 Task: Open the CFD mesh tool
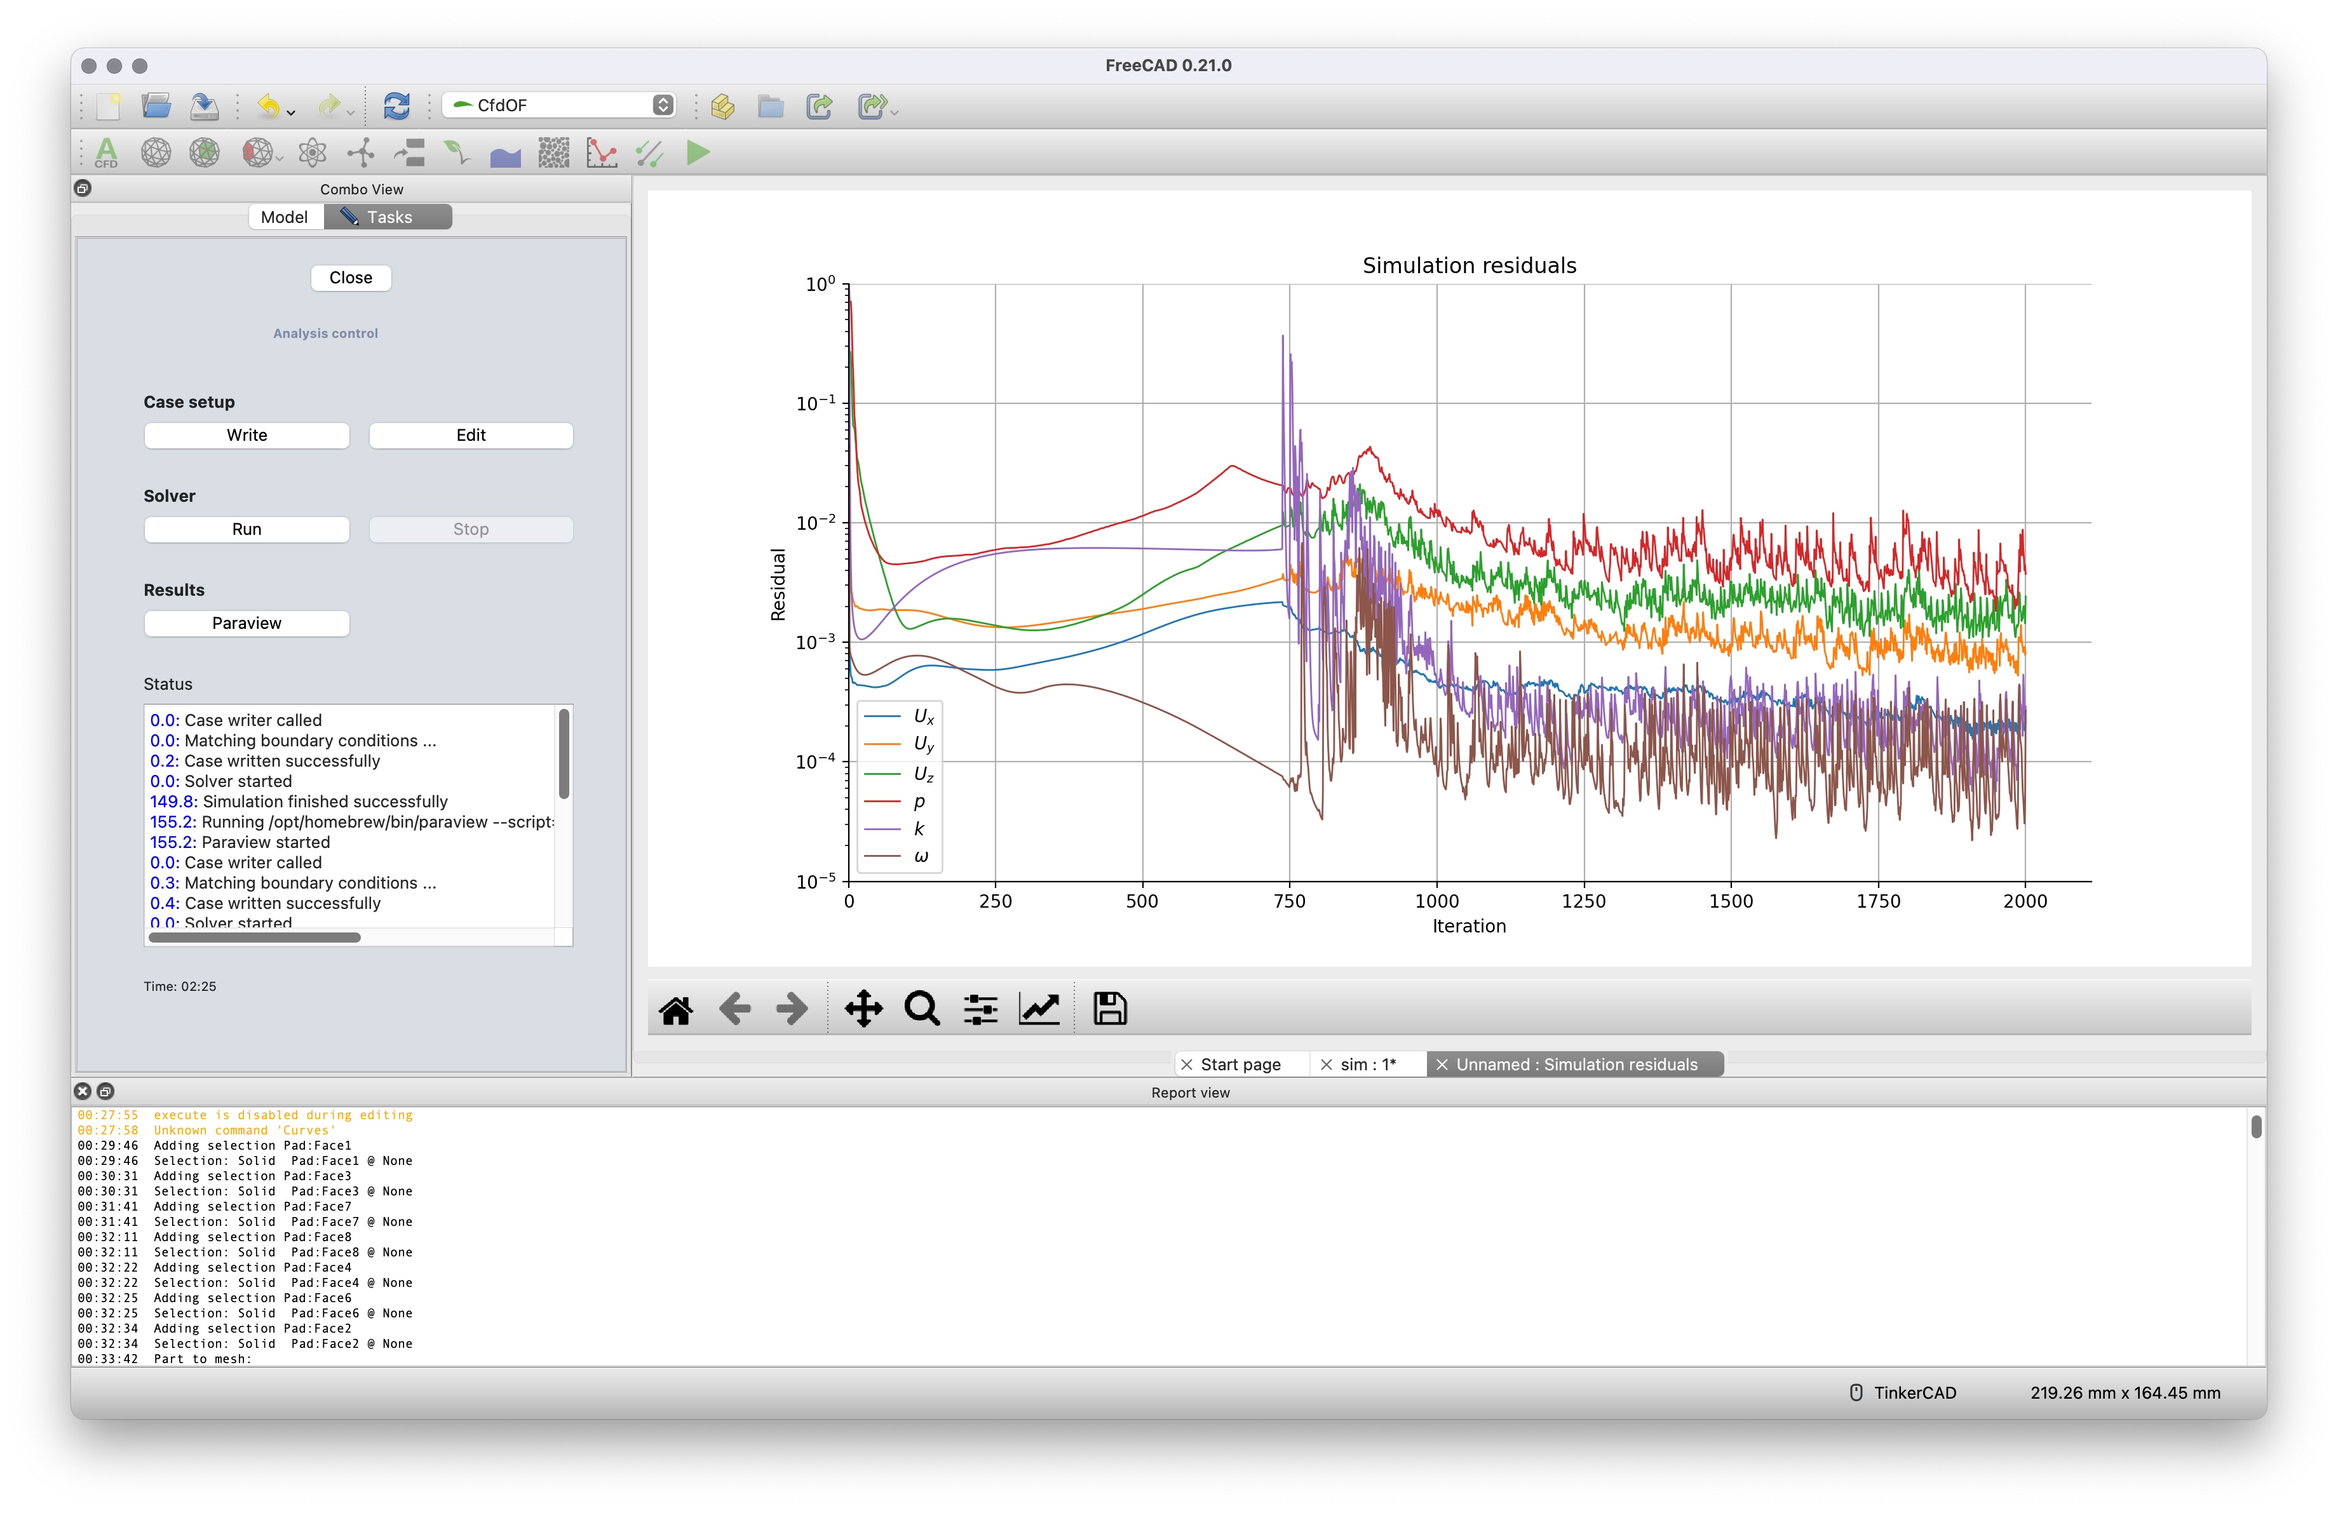tap(155, 153)
